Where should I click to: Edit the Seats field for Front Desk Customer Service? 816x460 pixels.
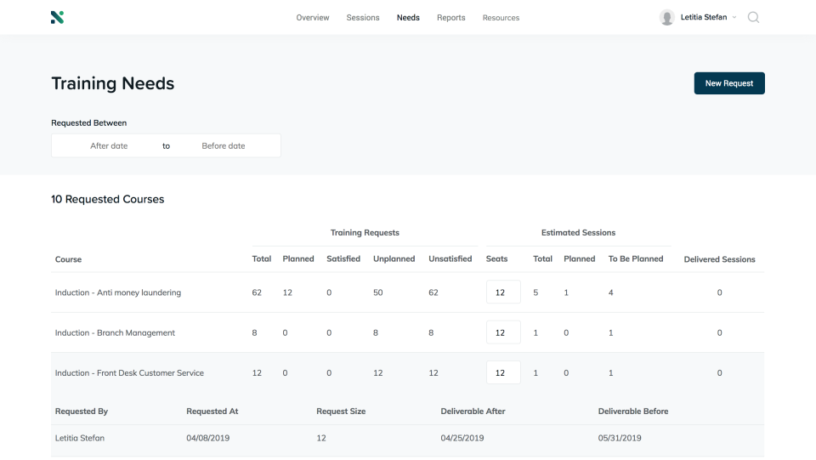pos(502,373)
